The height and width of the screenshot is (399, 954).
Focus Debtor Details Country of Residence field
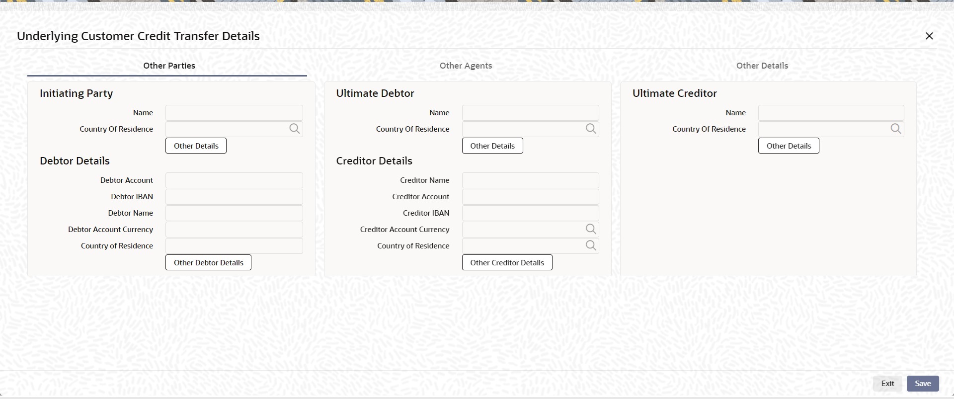[234, 246]
